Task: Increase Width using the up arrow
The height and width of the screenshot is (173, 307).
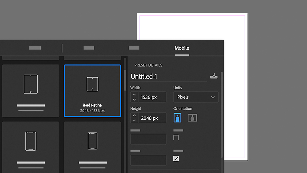Action: 134,95
